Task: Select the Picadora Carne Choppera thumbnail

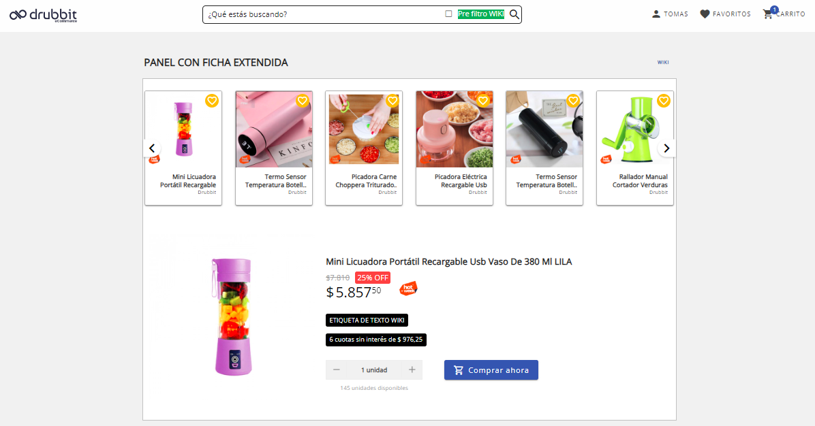Action: (x=364, y=129)
